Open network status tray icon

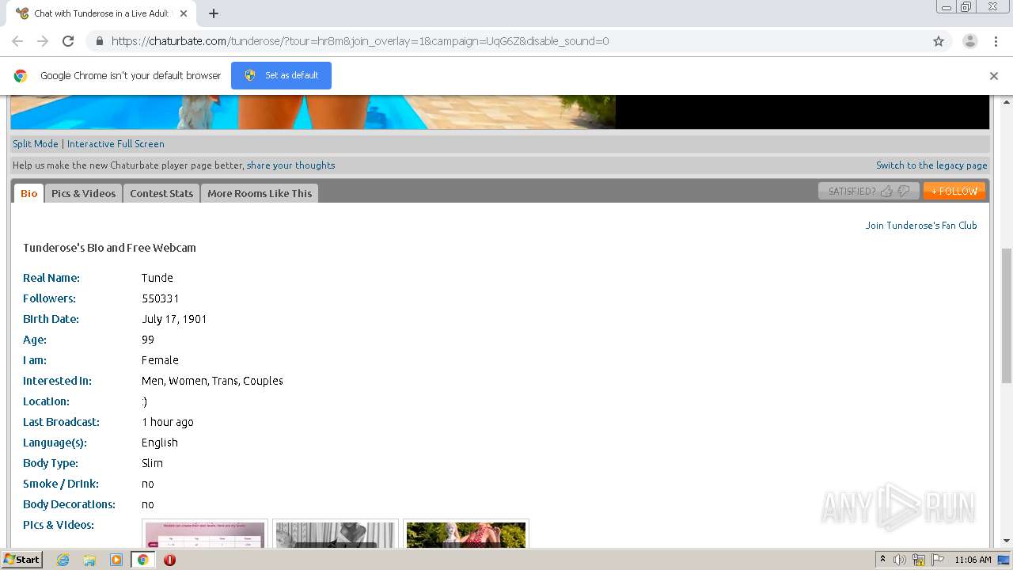coord(919,560)
